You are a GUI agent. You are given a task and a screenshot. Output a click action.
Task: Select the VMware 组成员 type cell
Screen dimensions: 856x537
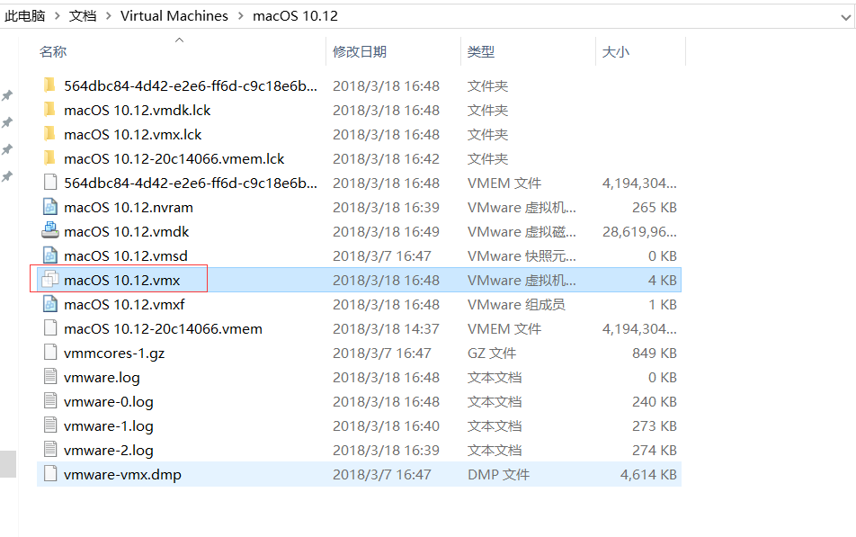[x=516, y=305]
